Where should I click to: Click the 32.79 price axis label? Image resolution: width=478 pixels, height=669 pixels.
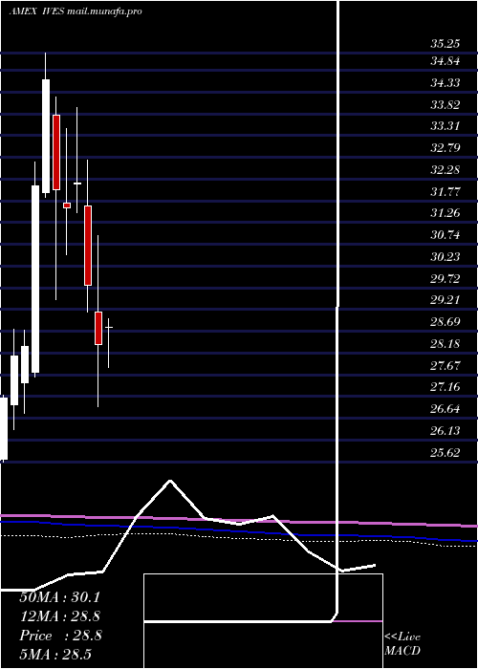click(x=445, y=148)
